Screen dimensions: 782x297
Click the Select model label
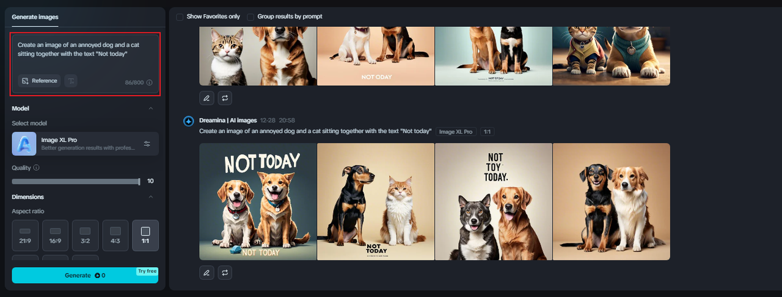click(29, 123)
